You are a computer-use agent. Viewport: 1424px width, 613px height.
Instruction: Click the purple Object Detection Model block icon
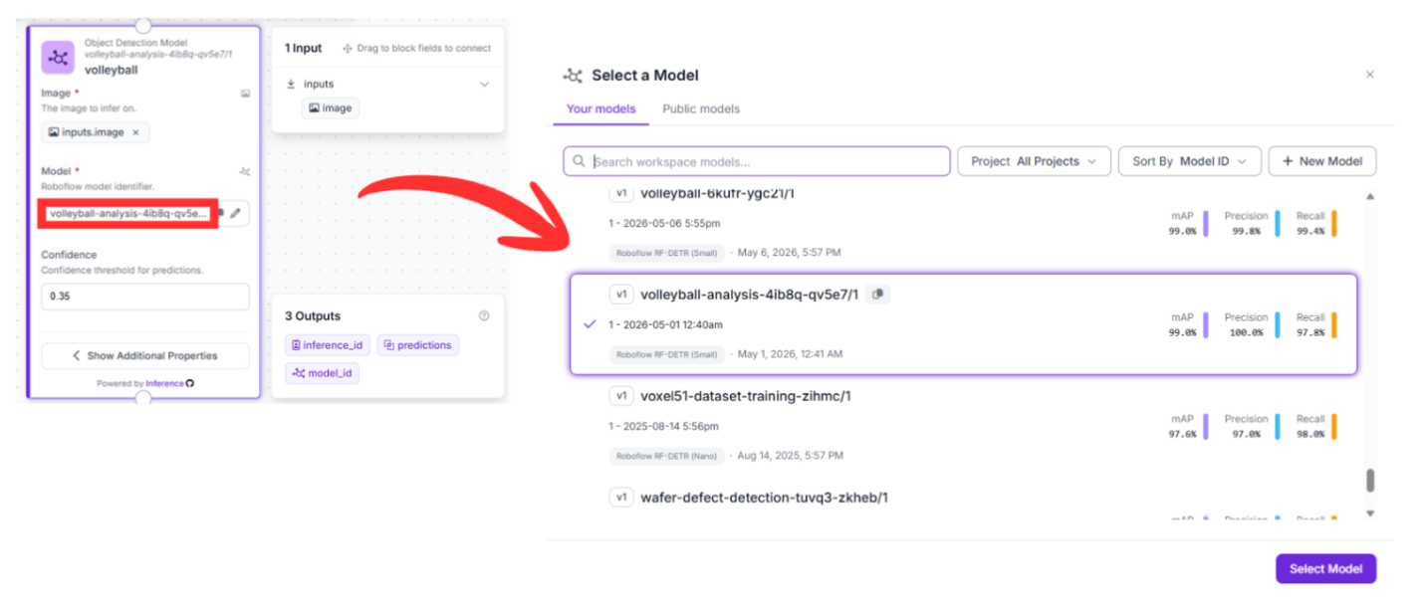(x=59, y=58)
